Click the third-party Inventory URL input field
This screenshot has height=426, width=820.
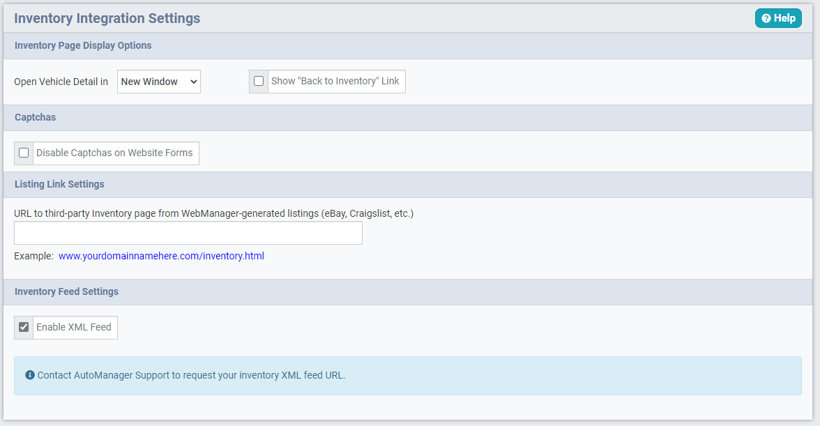point(188,233)
